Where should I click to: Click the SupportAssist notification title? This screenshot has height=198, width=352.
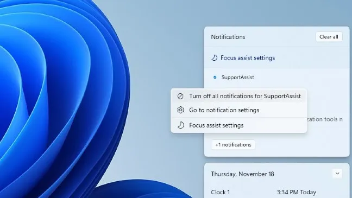pyautogui.click(x=237, y=78)
